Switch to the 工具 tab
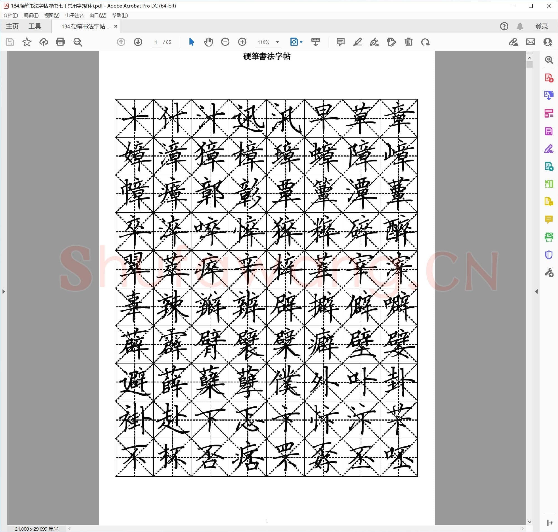This screenshot has width=558, height=532. 35,26
